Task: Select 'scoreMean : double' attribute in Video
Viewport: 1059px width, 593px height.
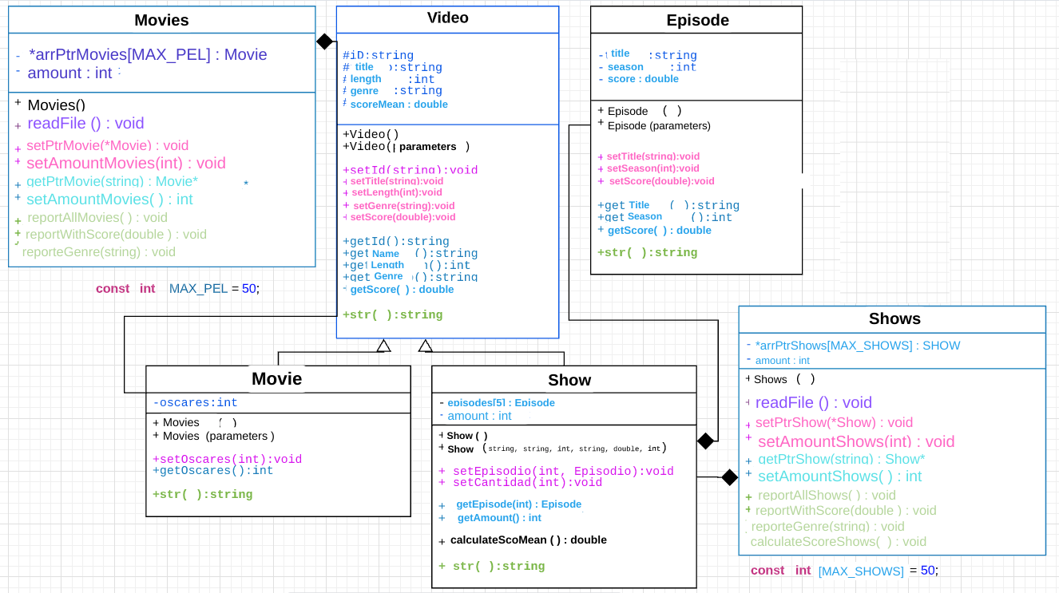Action: [x=399, y=105]
